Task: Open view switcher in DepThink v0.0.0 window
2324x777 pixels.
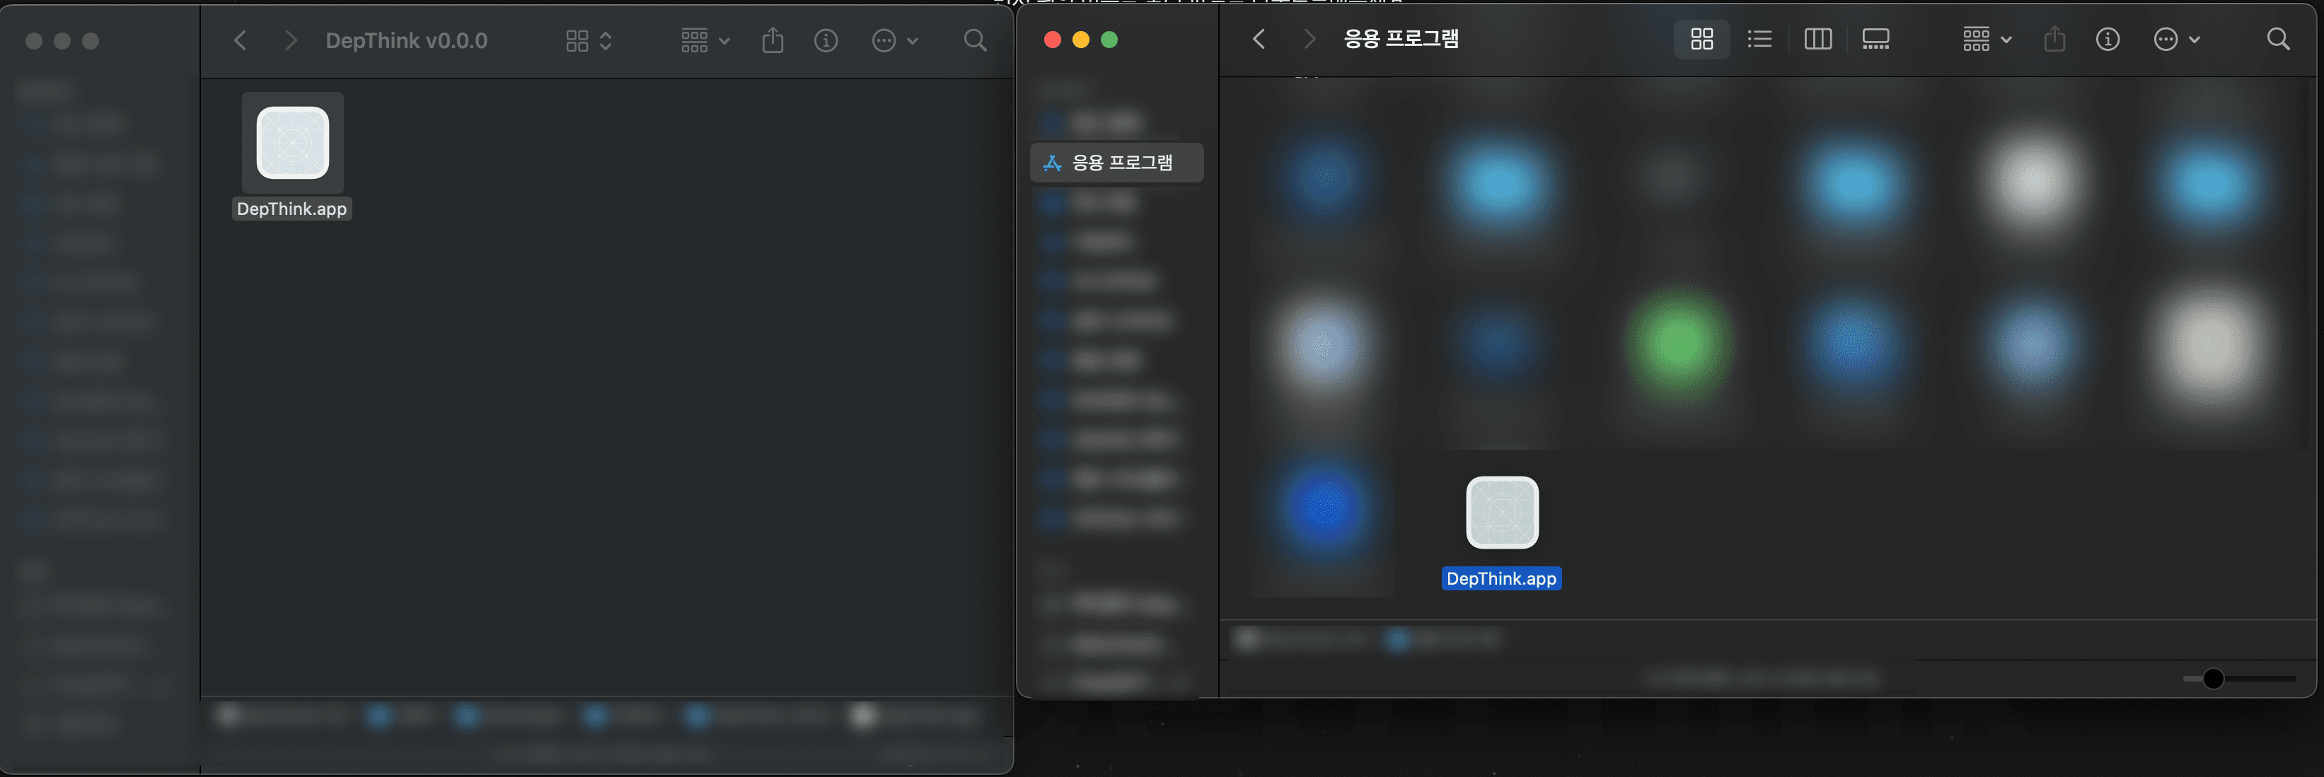Action: tap(588, 40)
